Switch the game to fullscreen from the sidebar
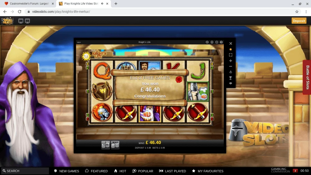 (x=230, y=55)
